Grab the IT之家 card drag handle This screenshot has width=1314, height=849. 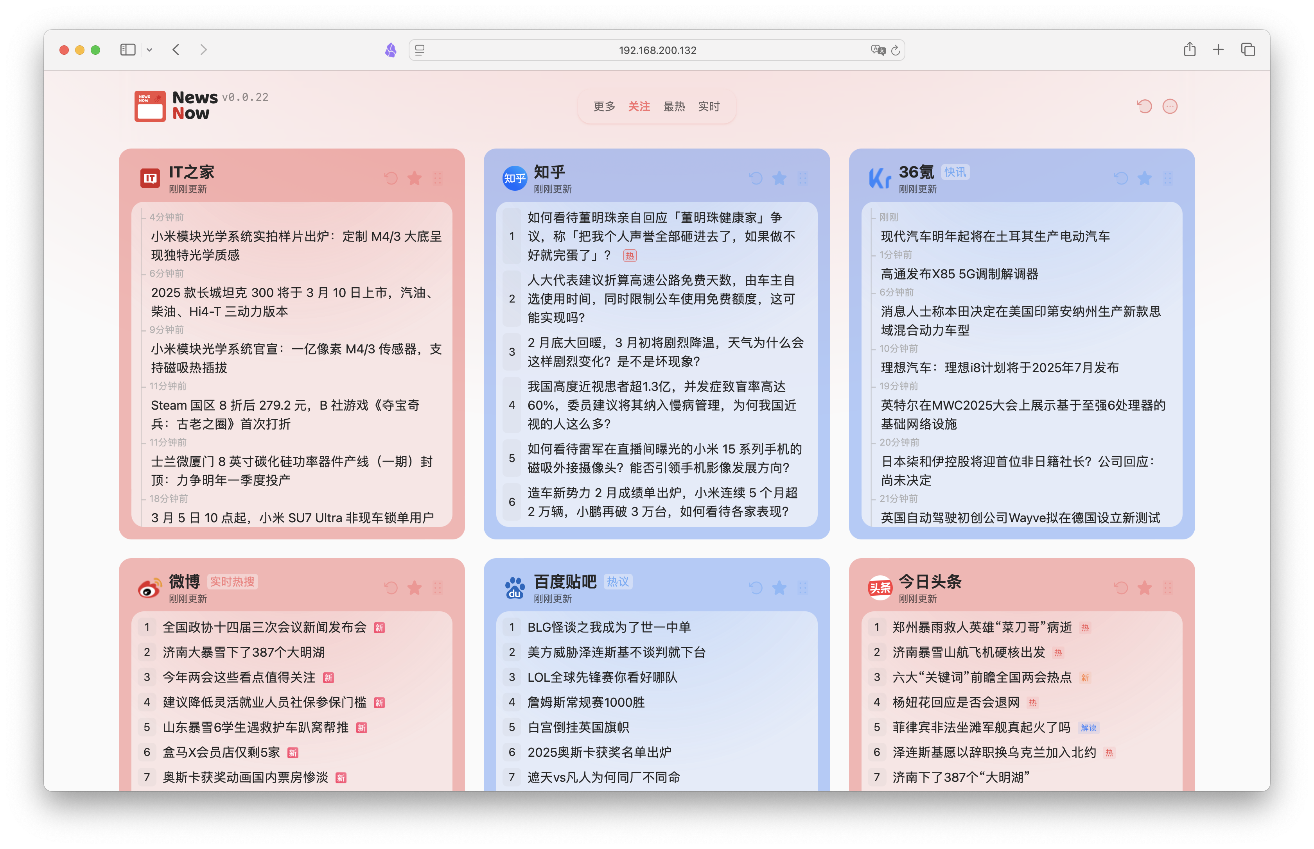[437, 178]
